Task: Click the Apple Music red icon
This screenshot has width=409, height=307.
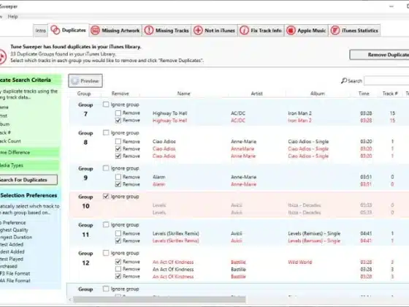Action: tap(291, 30)
